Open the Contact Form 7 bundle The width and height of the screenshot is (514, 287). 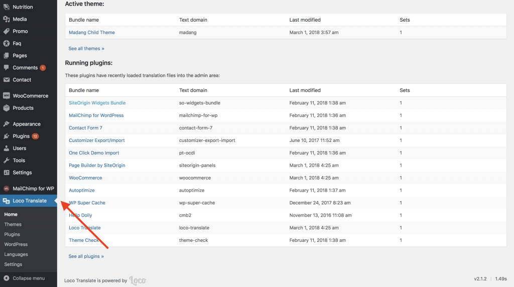(85, 128)
